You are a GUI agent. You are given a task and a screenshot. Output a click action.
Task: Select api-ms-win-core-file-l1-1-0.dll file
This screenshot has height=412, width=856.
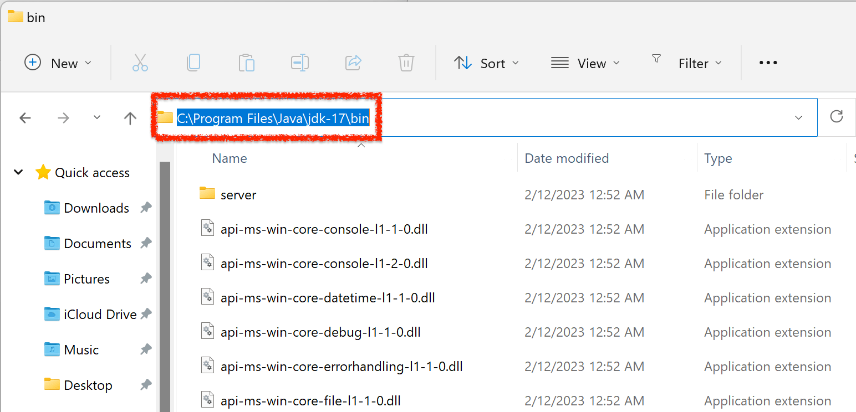(310, 401)
